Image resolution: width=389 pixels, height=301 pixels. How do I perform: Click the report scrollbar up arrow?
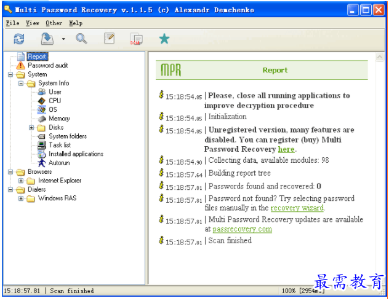pyautogui.click(x=379, y=57)
